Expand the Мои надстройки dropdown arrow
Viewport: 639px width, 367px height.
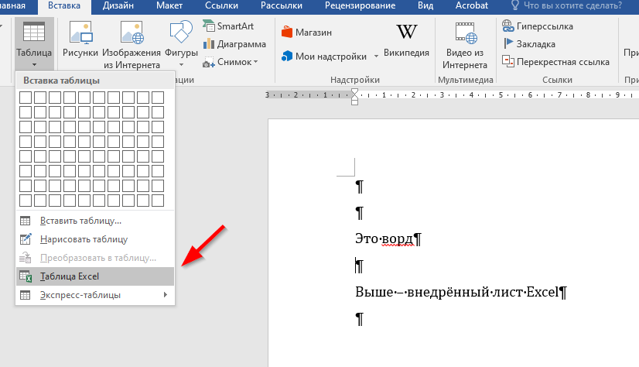click(376, 57)
